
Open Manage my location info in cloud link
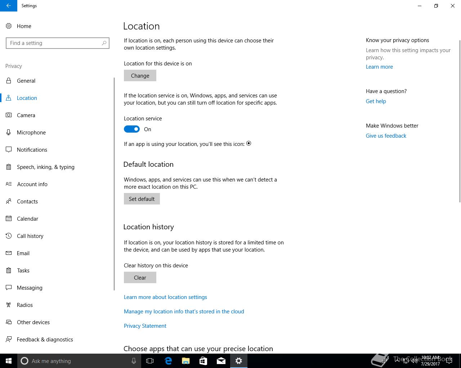184,312
